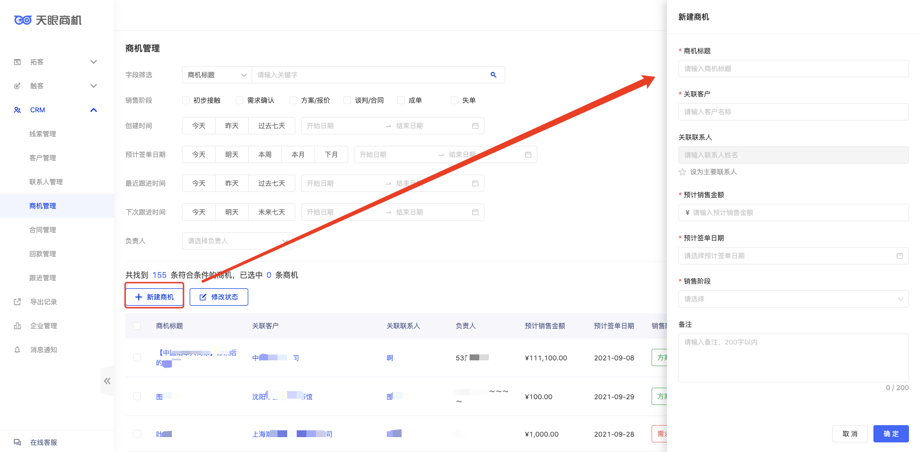Open the 请选择负责人 dropdown
Image resolution: width=920 pixels, height=452 pixels.
pos(238,241)
